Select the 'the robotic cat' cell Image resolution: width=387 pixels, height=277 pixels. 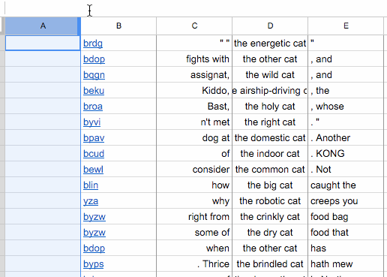pos(270,201)
